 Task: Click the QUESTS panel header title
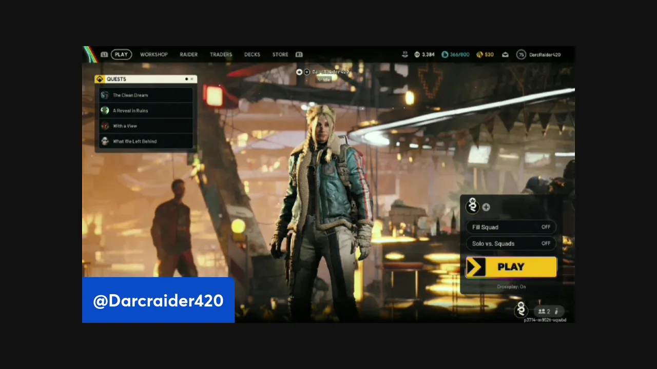(117, 79)
